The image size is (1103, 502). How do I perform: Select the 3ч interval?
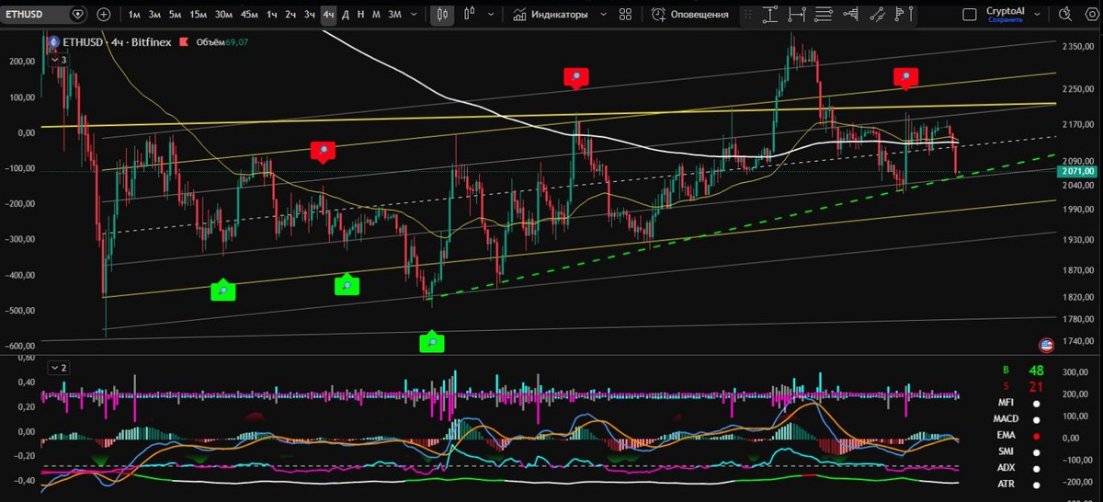(310, 15)
